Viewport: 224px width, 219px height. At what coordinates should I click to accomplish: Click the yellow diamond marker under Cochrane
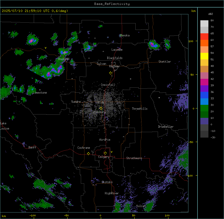pyautogui.click(x=88, y=153)
